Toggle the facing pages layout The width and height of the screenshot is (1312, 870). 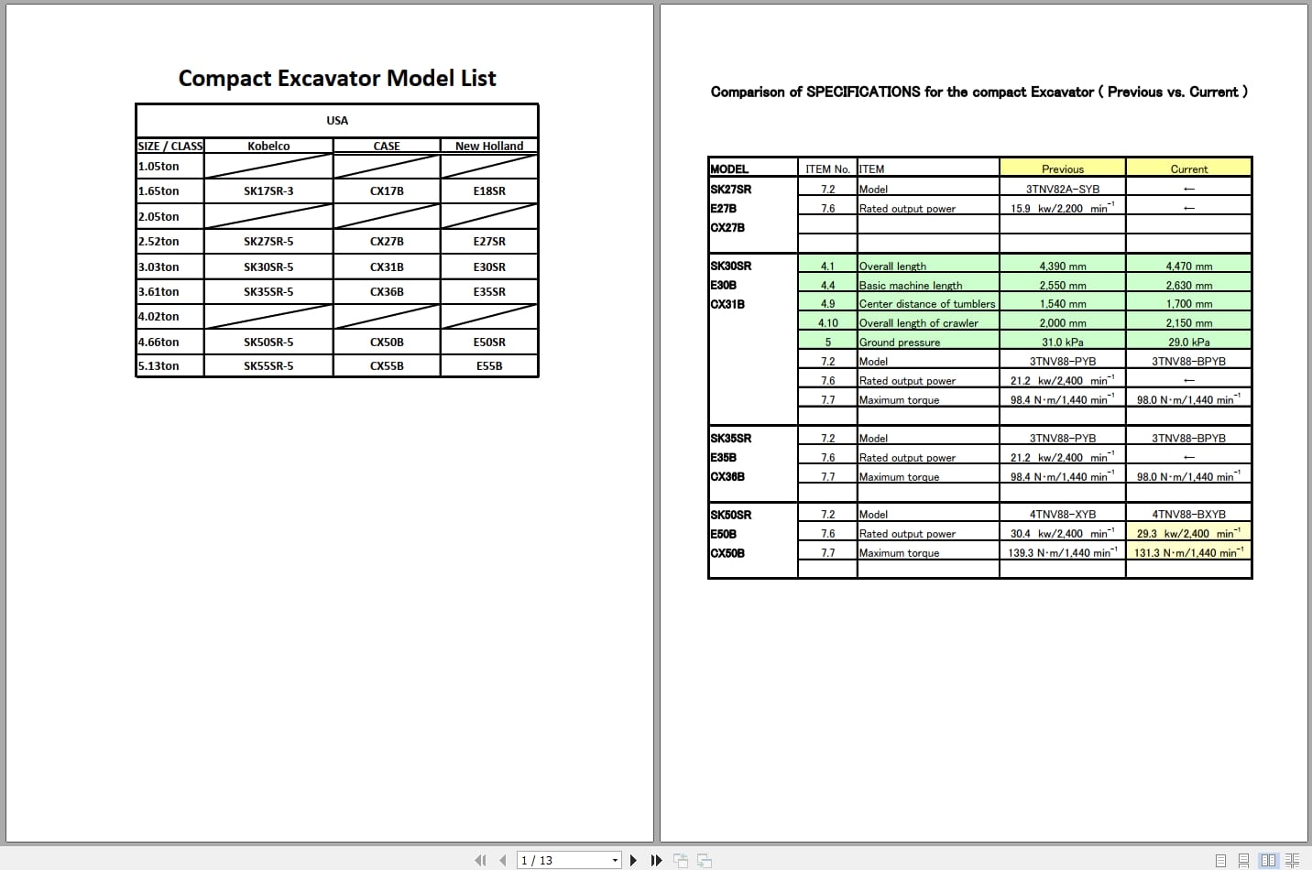coord(1267,860)
